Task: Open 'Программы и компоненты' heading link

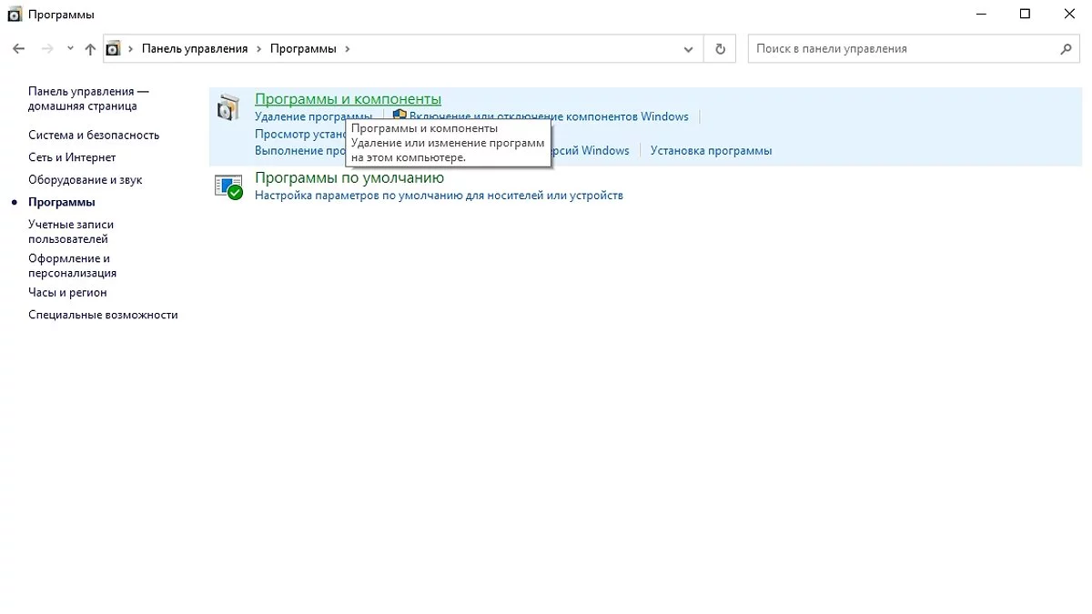Action: coord(348,99)
